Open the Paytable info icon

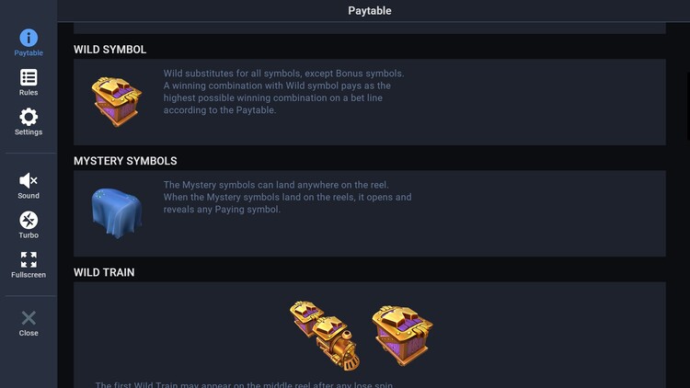tap(29, 38)
